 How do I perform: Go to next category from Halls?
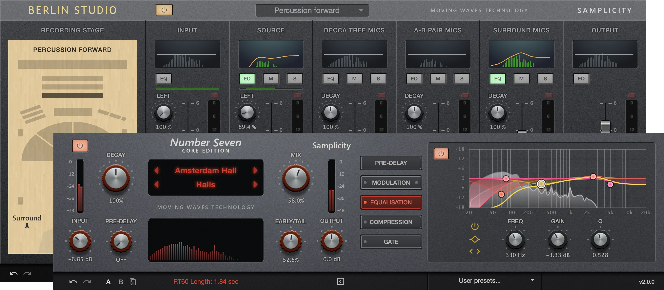coord(255,184)
